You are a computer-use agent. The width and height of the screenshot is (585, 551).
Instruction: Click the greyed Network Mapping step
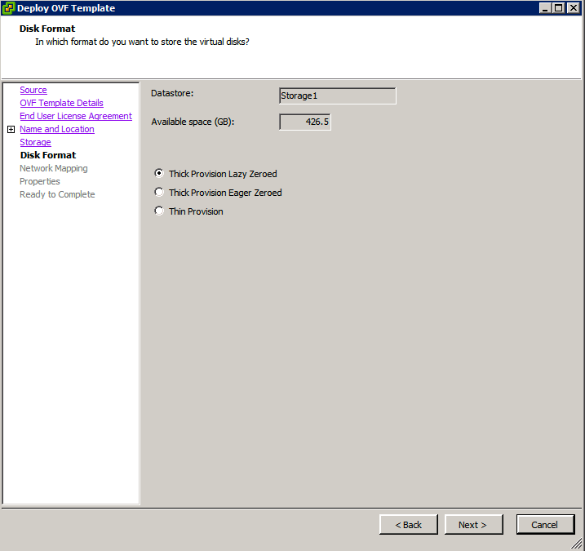coord(54,168)
